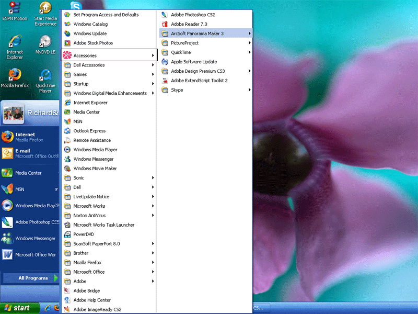Expand the Accessories submenu arrow
Image resolution: width=418 pixels, height=314 pixels.
tap(153, 55)
